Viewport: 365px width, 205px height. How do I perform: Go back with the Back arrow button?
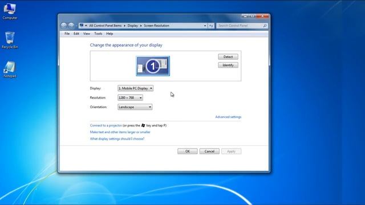[63, 26]
